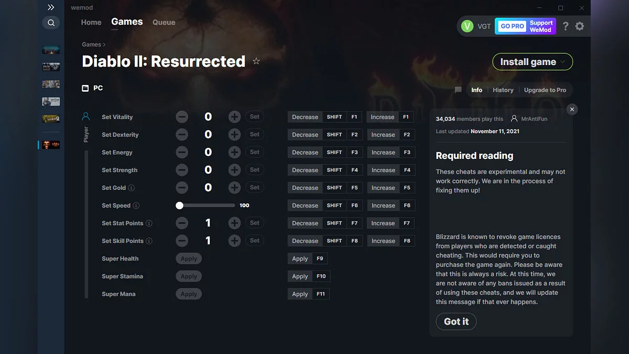This screenshot has width=629, height=354.
Task: Expand the sidebar with the double-arrow icon
Action: click(x=51, y=7)
